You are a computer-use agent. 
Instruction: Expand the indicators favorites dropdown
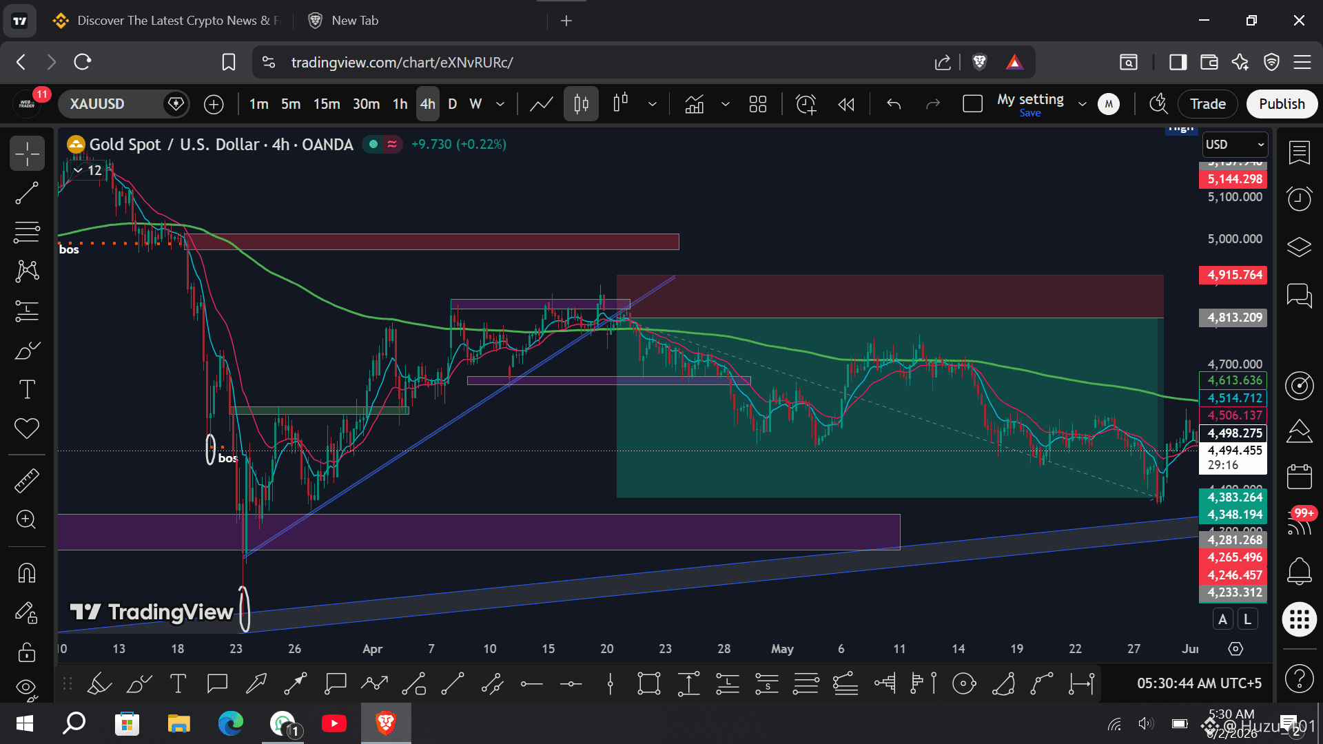(725, 104)
